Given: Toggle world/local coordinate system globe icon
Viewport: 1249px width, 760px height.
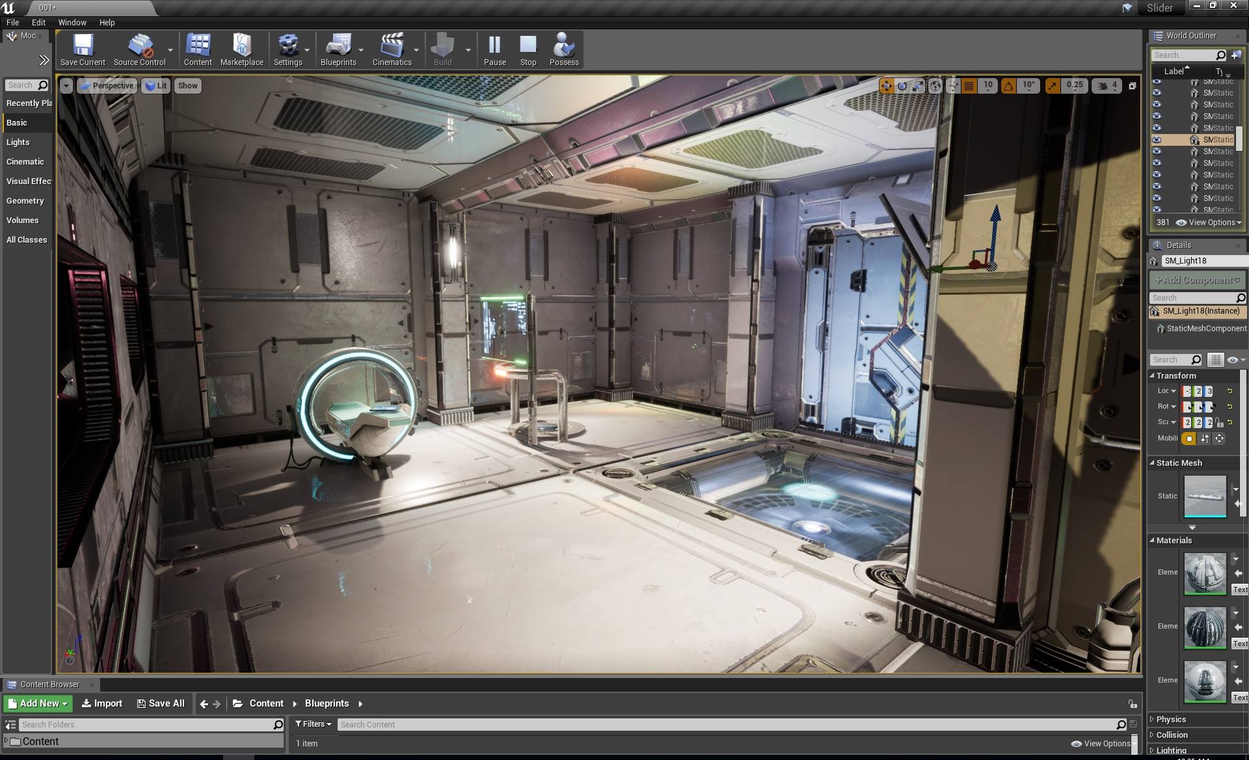Looking at the screenshot, I should pos(935,85).
